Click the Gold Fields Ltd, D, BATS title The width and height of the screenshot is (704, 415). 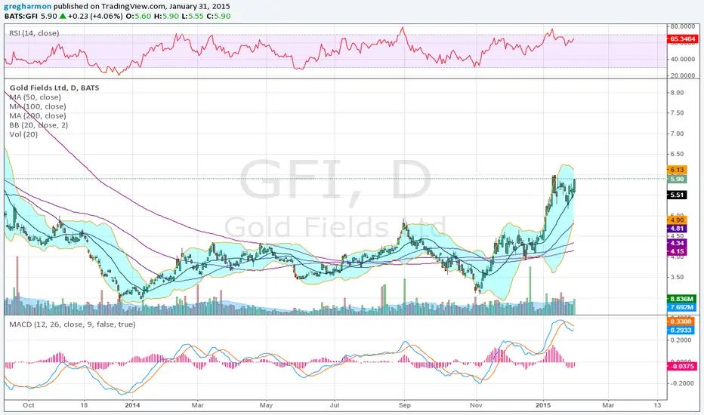(x=54, y=88)
